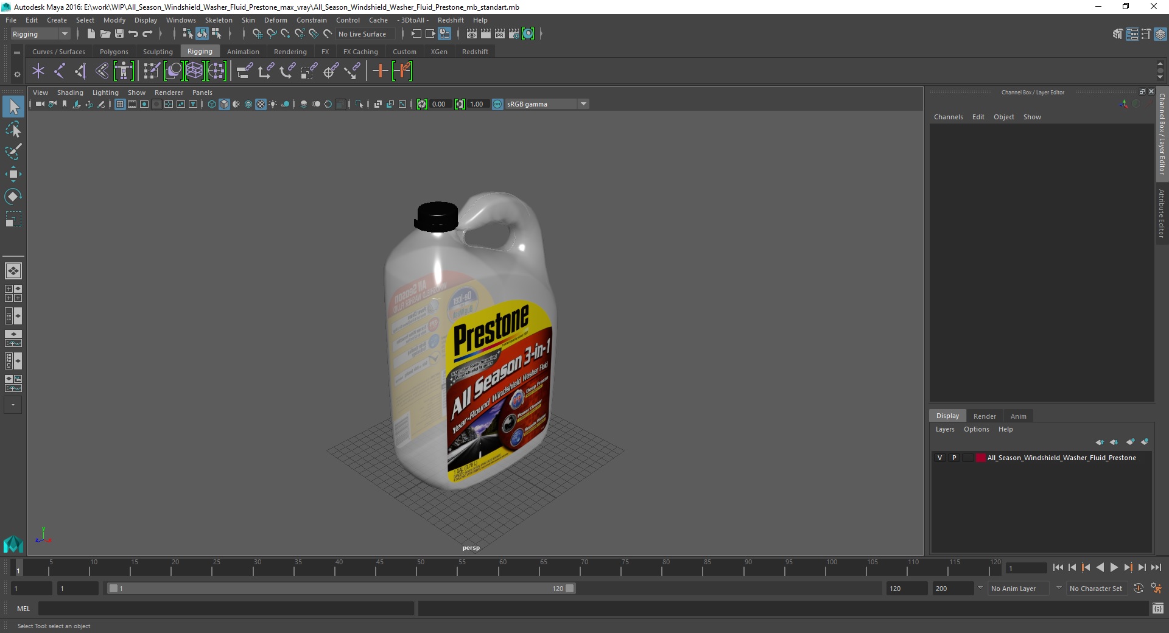Open Layers menu in Layer Editor
Viewport: 1169px width, 633px height.
[x=945, y=429]
